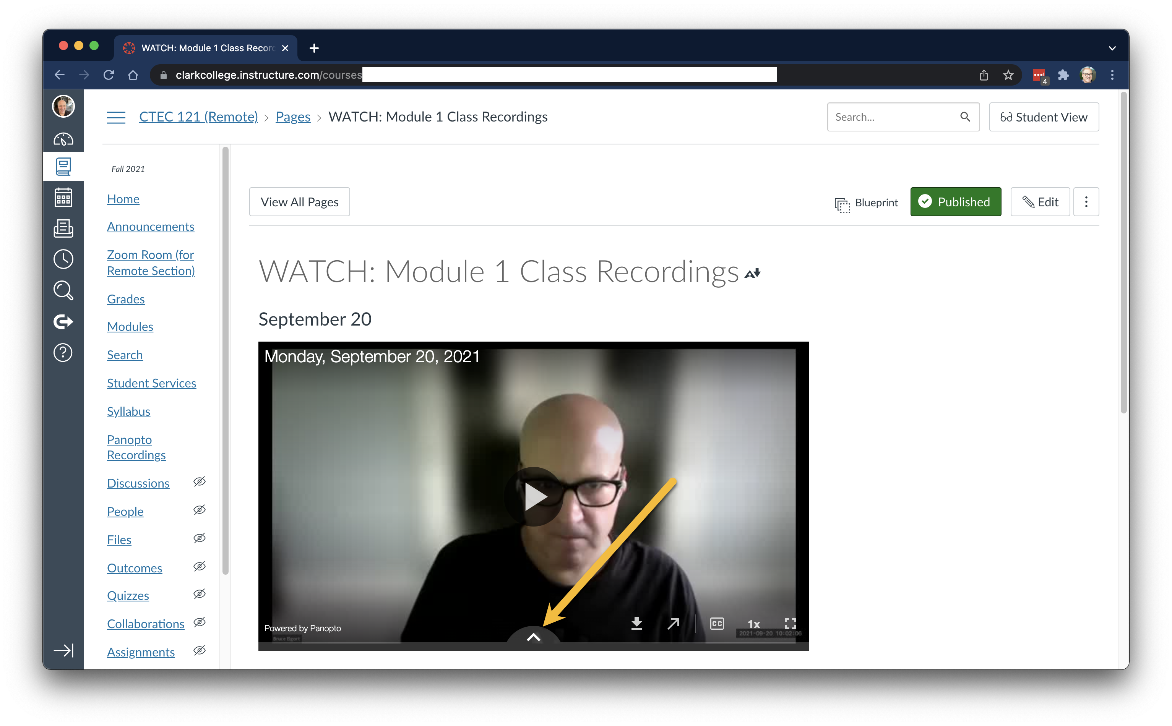Play the September 20 video
Screen dimensions: 1172x726
[x=534, y=496]
